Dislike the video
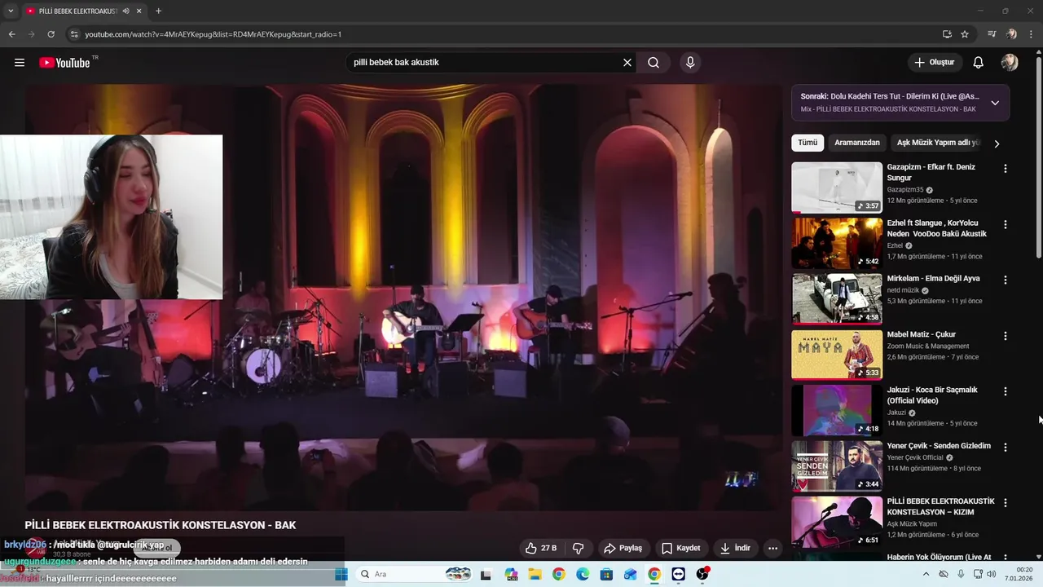1043x587 pixels. (579, 548)
